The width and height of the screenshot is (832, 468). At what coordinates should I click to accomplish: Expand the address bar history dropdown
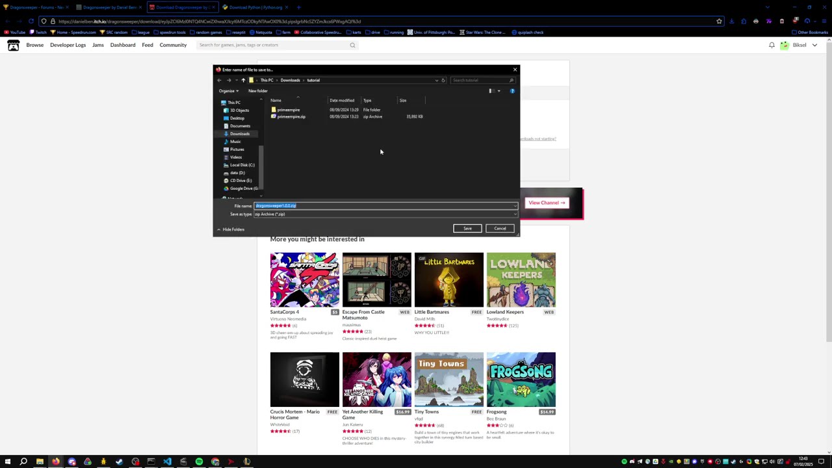click(x=436, y=80)
